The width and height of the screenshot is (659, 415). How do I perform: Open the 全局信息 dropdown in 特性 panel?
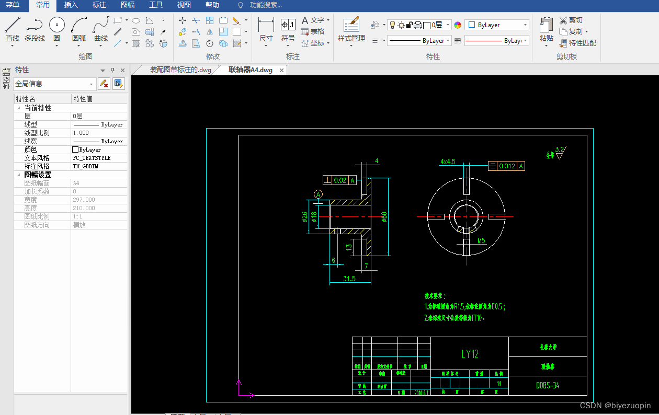point(92,84)
